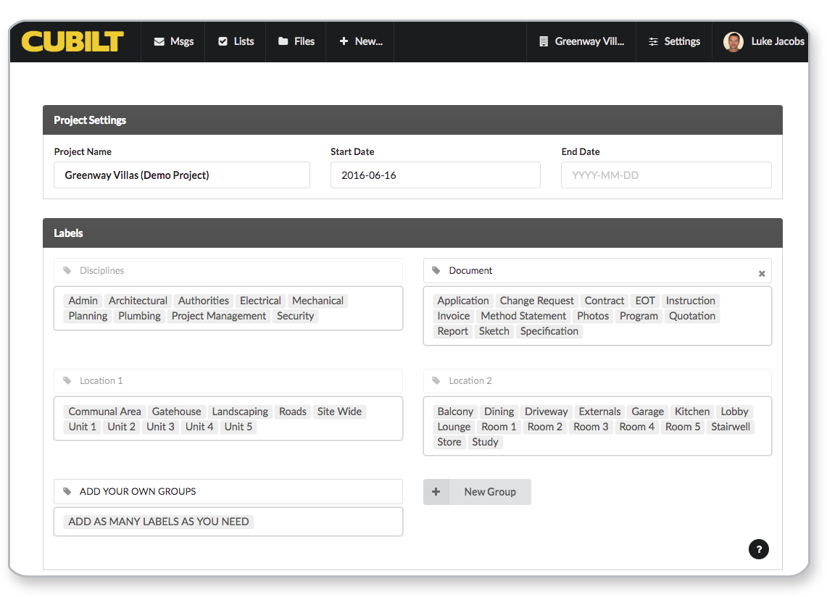The height and width of the screenshot is (597, 827).
Task: Click the Settings sliders icon
Action: (653, 41)
